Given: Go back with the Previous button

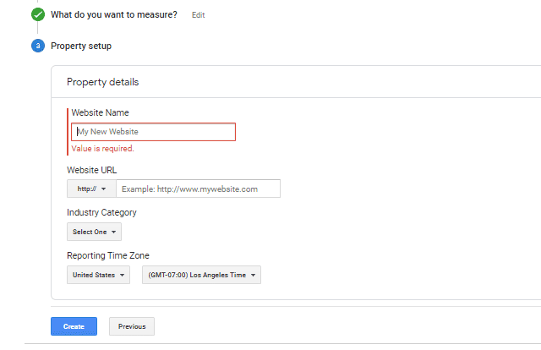Looking at the screenshot, I should pyautogui.click(x=132, y=326).
